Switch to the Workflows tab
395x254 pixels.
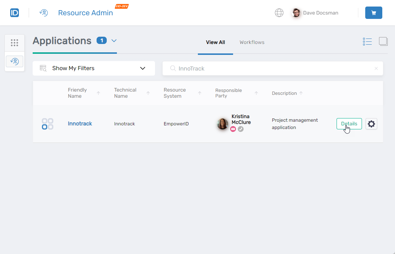[252, 42]
